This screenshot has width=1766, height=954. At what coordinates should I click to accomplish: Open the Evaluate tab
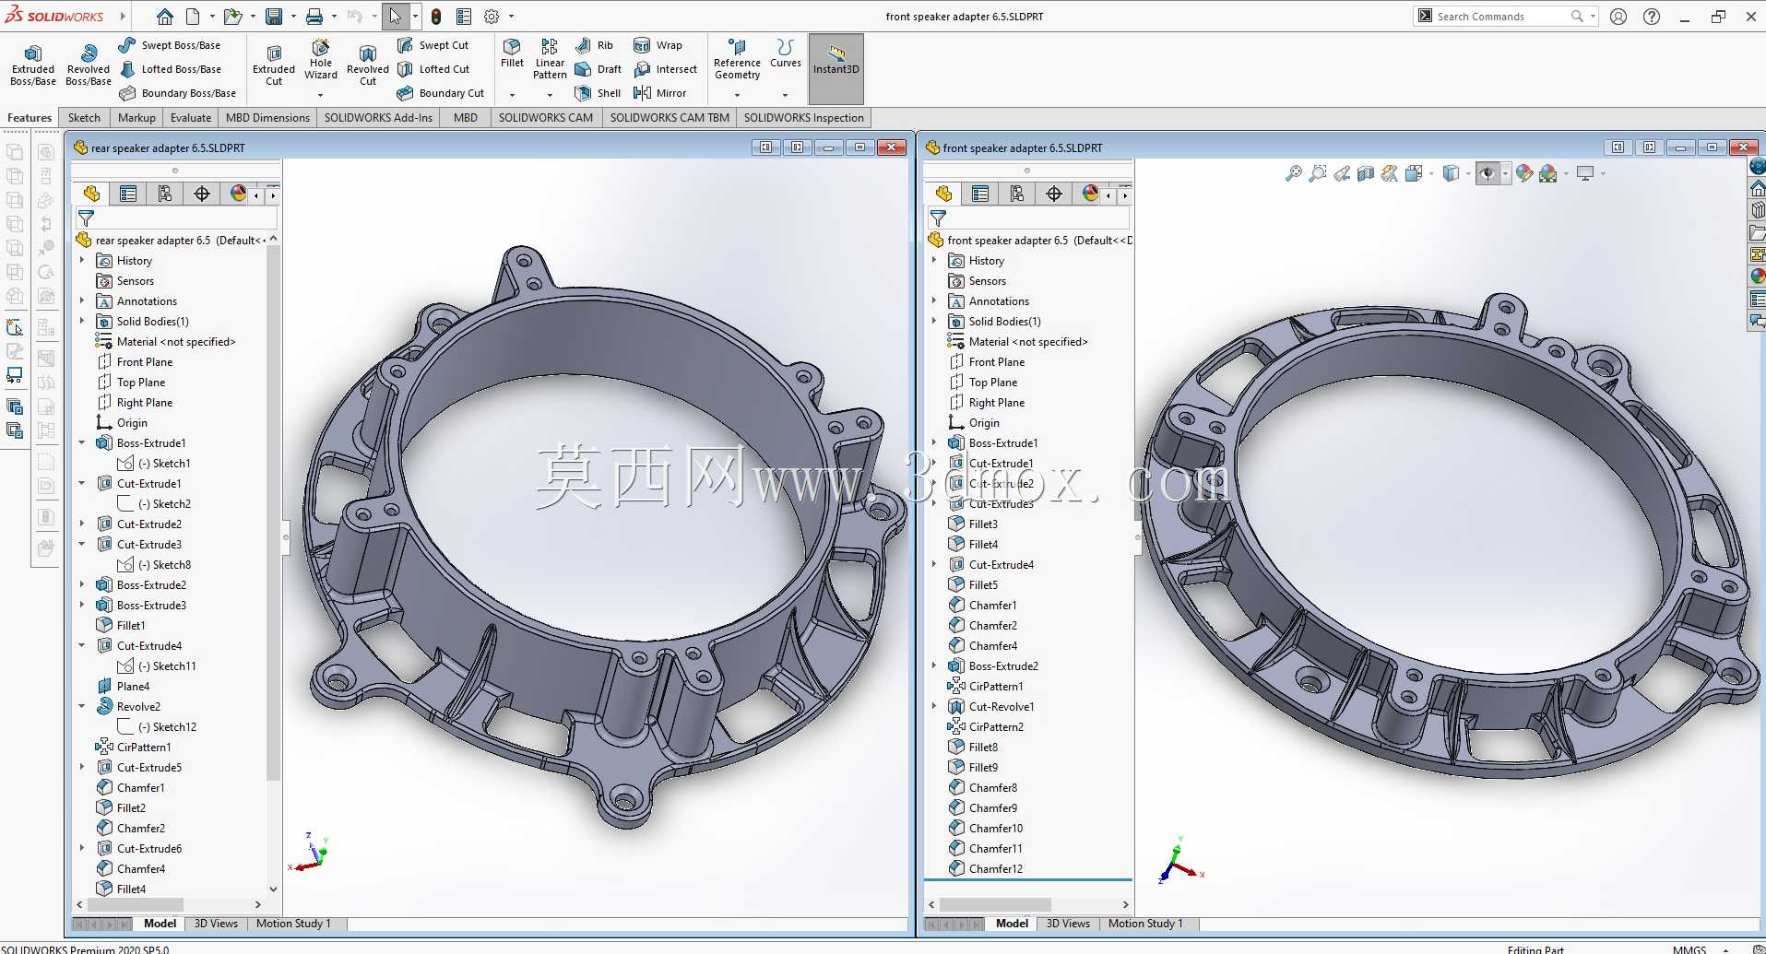(191, 118)
